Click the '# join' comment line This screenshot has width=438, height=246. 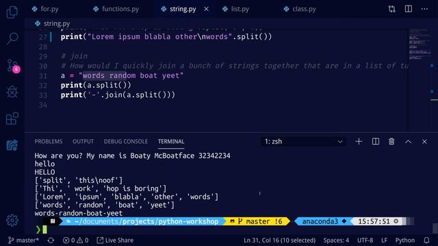pyautogui.click(x=75, y=56)
